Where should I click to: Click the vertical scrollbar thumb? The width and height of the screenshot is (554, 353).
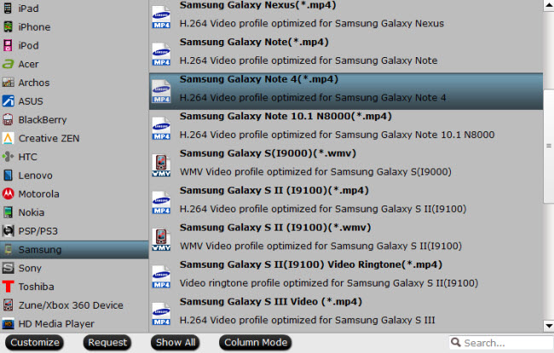[549, 146]
